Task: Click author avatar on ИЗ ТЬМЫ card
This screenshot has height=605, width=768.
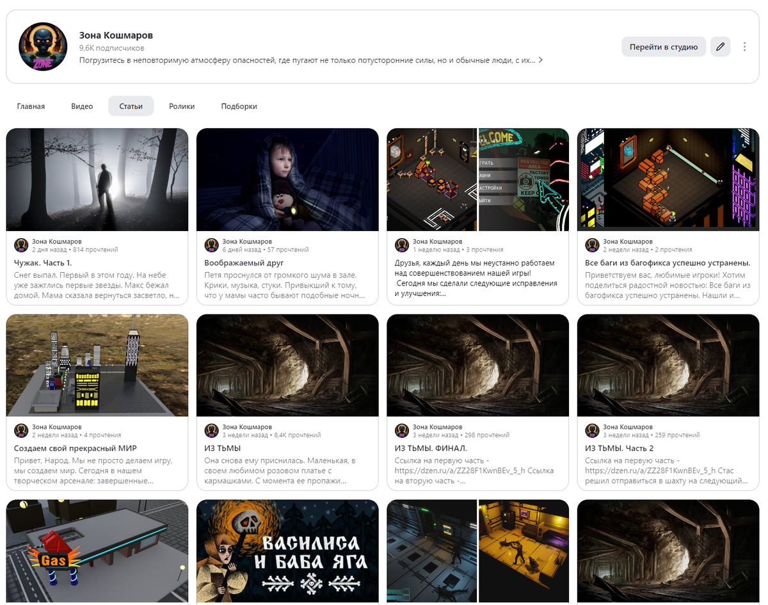Action: coord(211,431)
